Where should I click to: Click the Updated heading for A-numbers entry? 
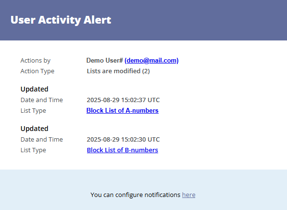coord(35,89)
